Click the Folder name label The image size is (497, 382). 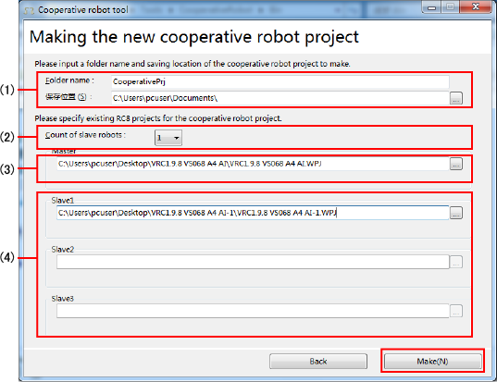click(x=69, y=80)
